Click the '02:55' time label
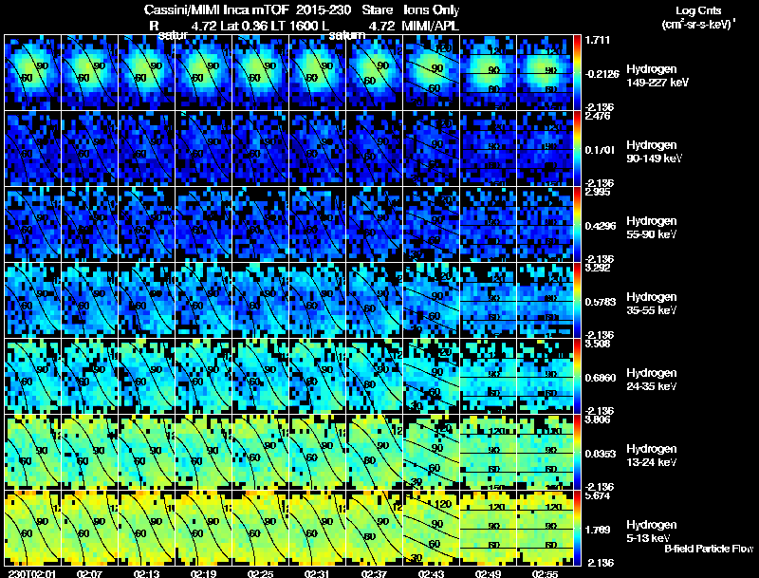The width and height of the screenshot is (759, 578). (545, 573)
